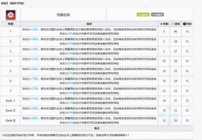Click the 50% damage value in Rank Ⅲ

tap(70, 122)
